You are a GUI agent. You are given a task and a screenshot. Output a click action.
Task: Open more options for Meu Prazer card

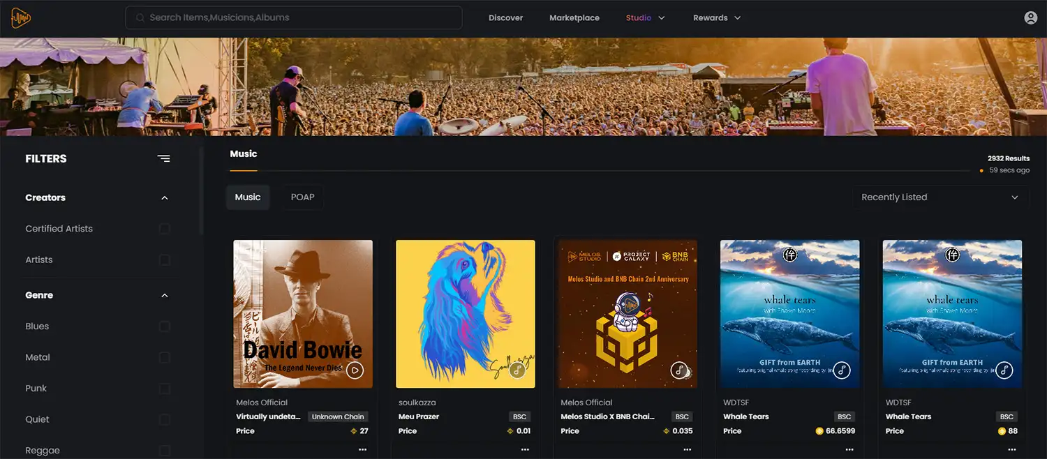point(525,450)
